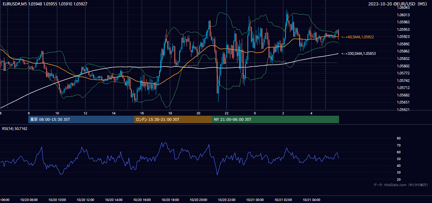
Task: Click the '2023-10-20 のEUR/USD (M5)' chart title
Action: pyautogui.click(x=398, y=4)
